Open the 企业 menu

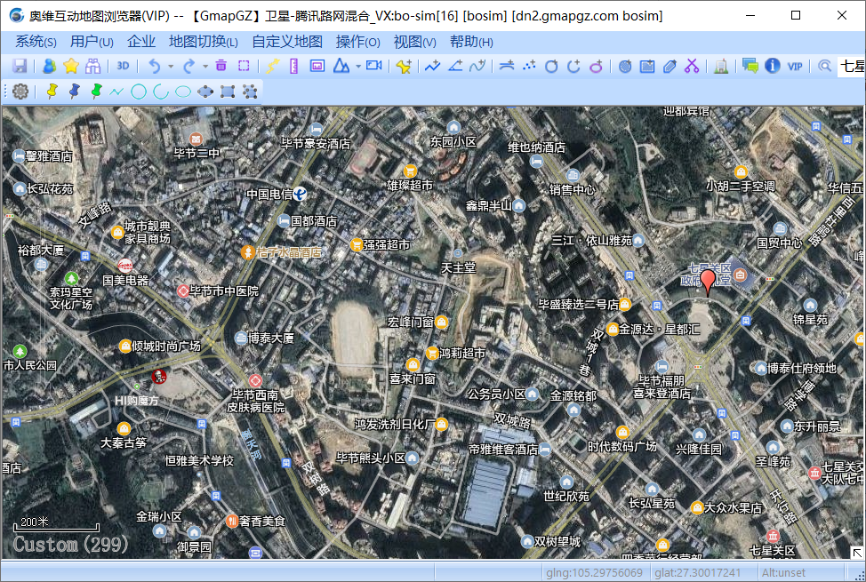[x=141, y=42]
